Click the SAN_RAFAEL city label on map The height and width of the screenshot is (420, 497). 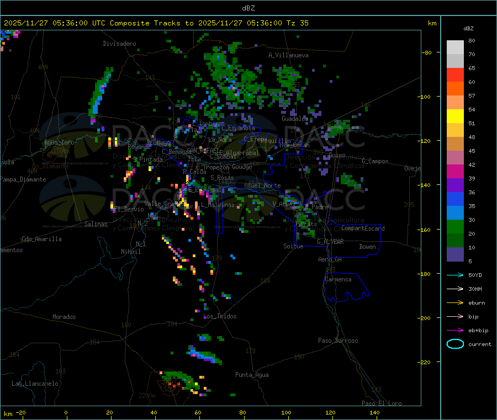[x=202, y=150]
